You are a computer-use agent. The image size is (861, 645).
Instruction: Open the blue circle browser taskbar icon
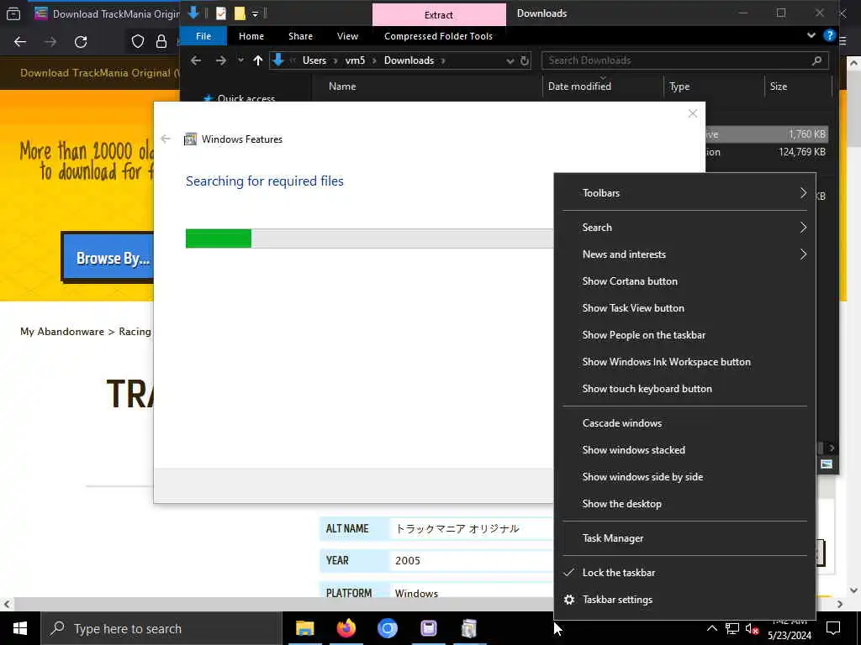pyautogui.click(x=387, y=628)
